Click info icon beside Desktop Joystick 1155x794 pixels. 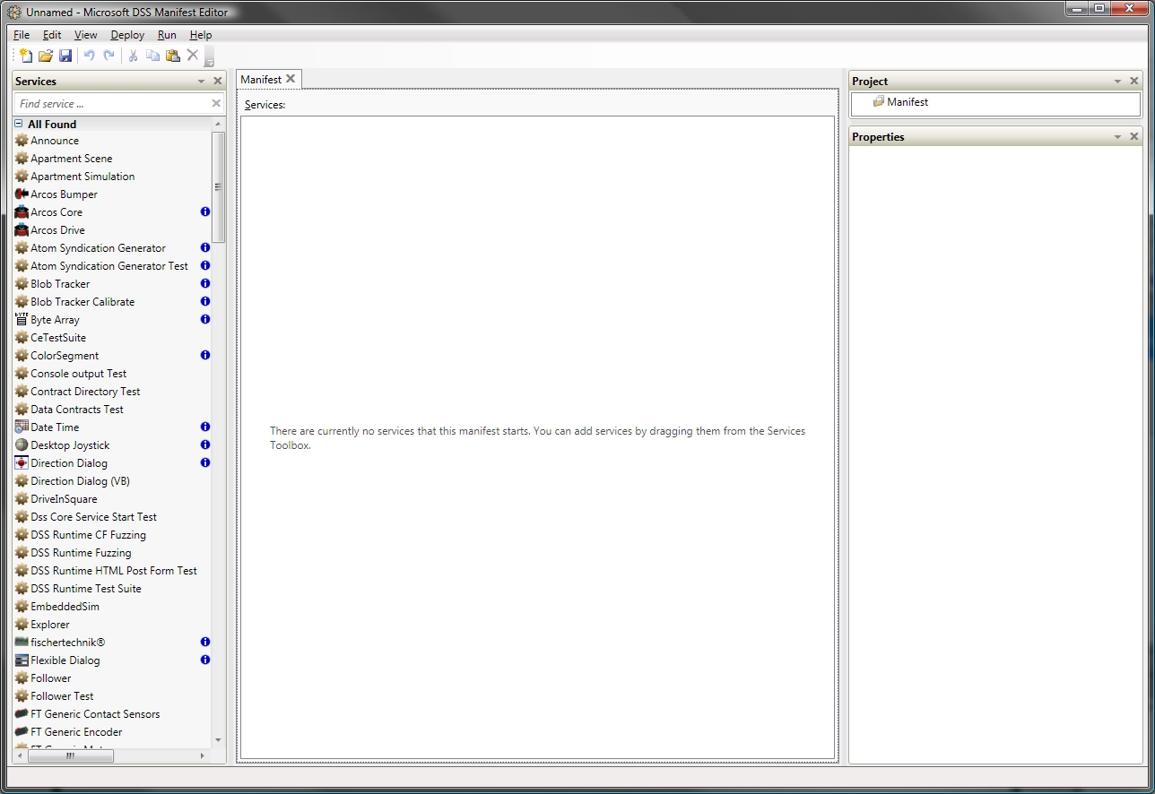click(x=205, y=445)
